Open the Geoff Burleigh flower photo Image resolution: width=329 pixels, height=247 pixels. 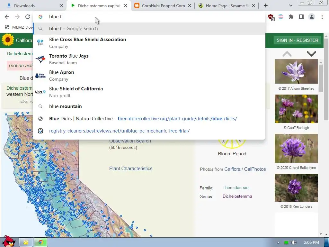tap(296, 109)
